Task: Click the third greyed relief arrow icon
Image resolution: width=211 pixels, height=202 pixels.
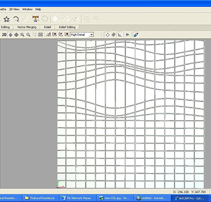Action: coord(75,19)
